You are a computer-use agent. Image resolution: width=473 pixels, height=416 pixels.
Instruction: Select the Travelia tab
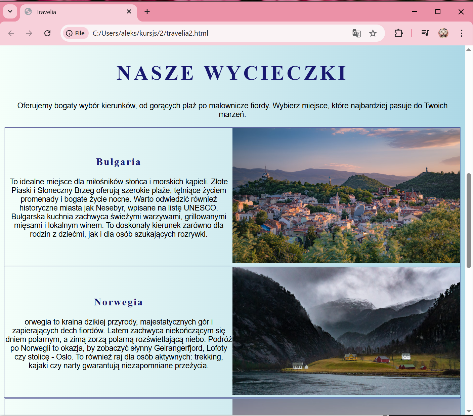tap(79, 12)
